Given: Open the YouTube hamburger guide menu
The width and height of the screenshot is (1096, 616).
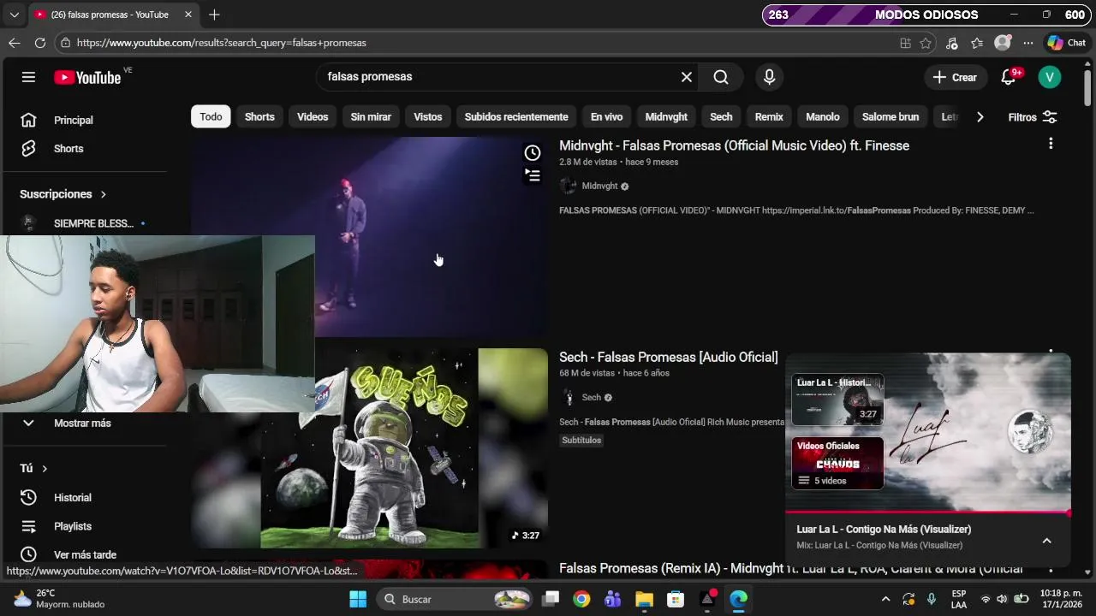Looking at the screenshot, I should pyautogui.click(x=28, y=77).
